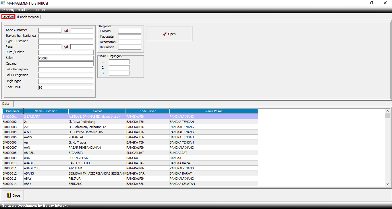
Task: Click the app icon in the title bar
Action: [3, 3]
